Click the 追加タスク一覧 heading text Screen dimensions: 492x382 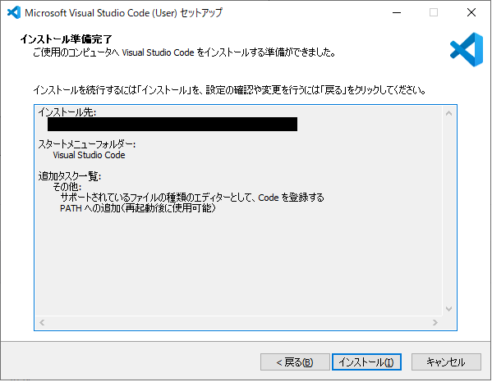click(x=69, y=176)
